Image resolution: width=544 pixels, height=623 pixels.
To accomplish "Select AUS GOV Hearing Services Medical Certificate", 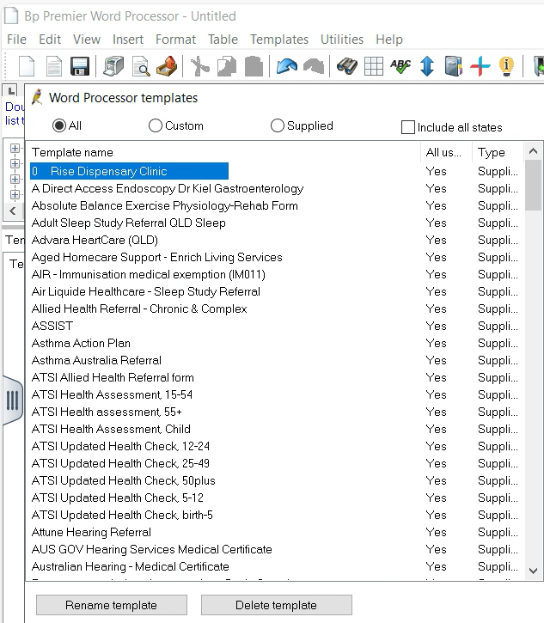I will pyautogui.click(x=152, y=549).
